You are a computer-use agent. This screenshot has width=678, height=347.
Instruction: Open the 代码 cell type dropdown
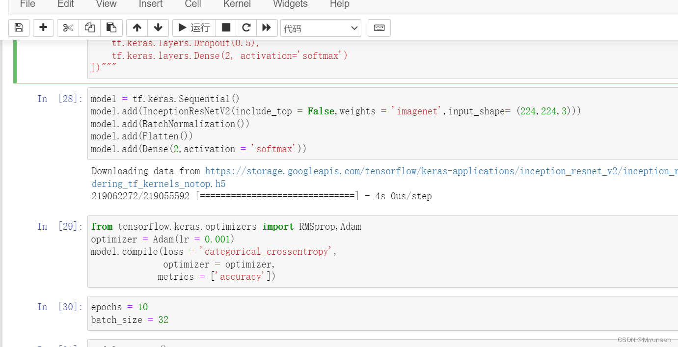click(321, 28)
